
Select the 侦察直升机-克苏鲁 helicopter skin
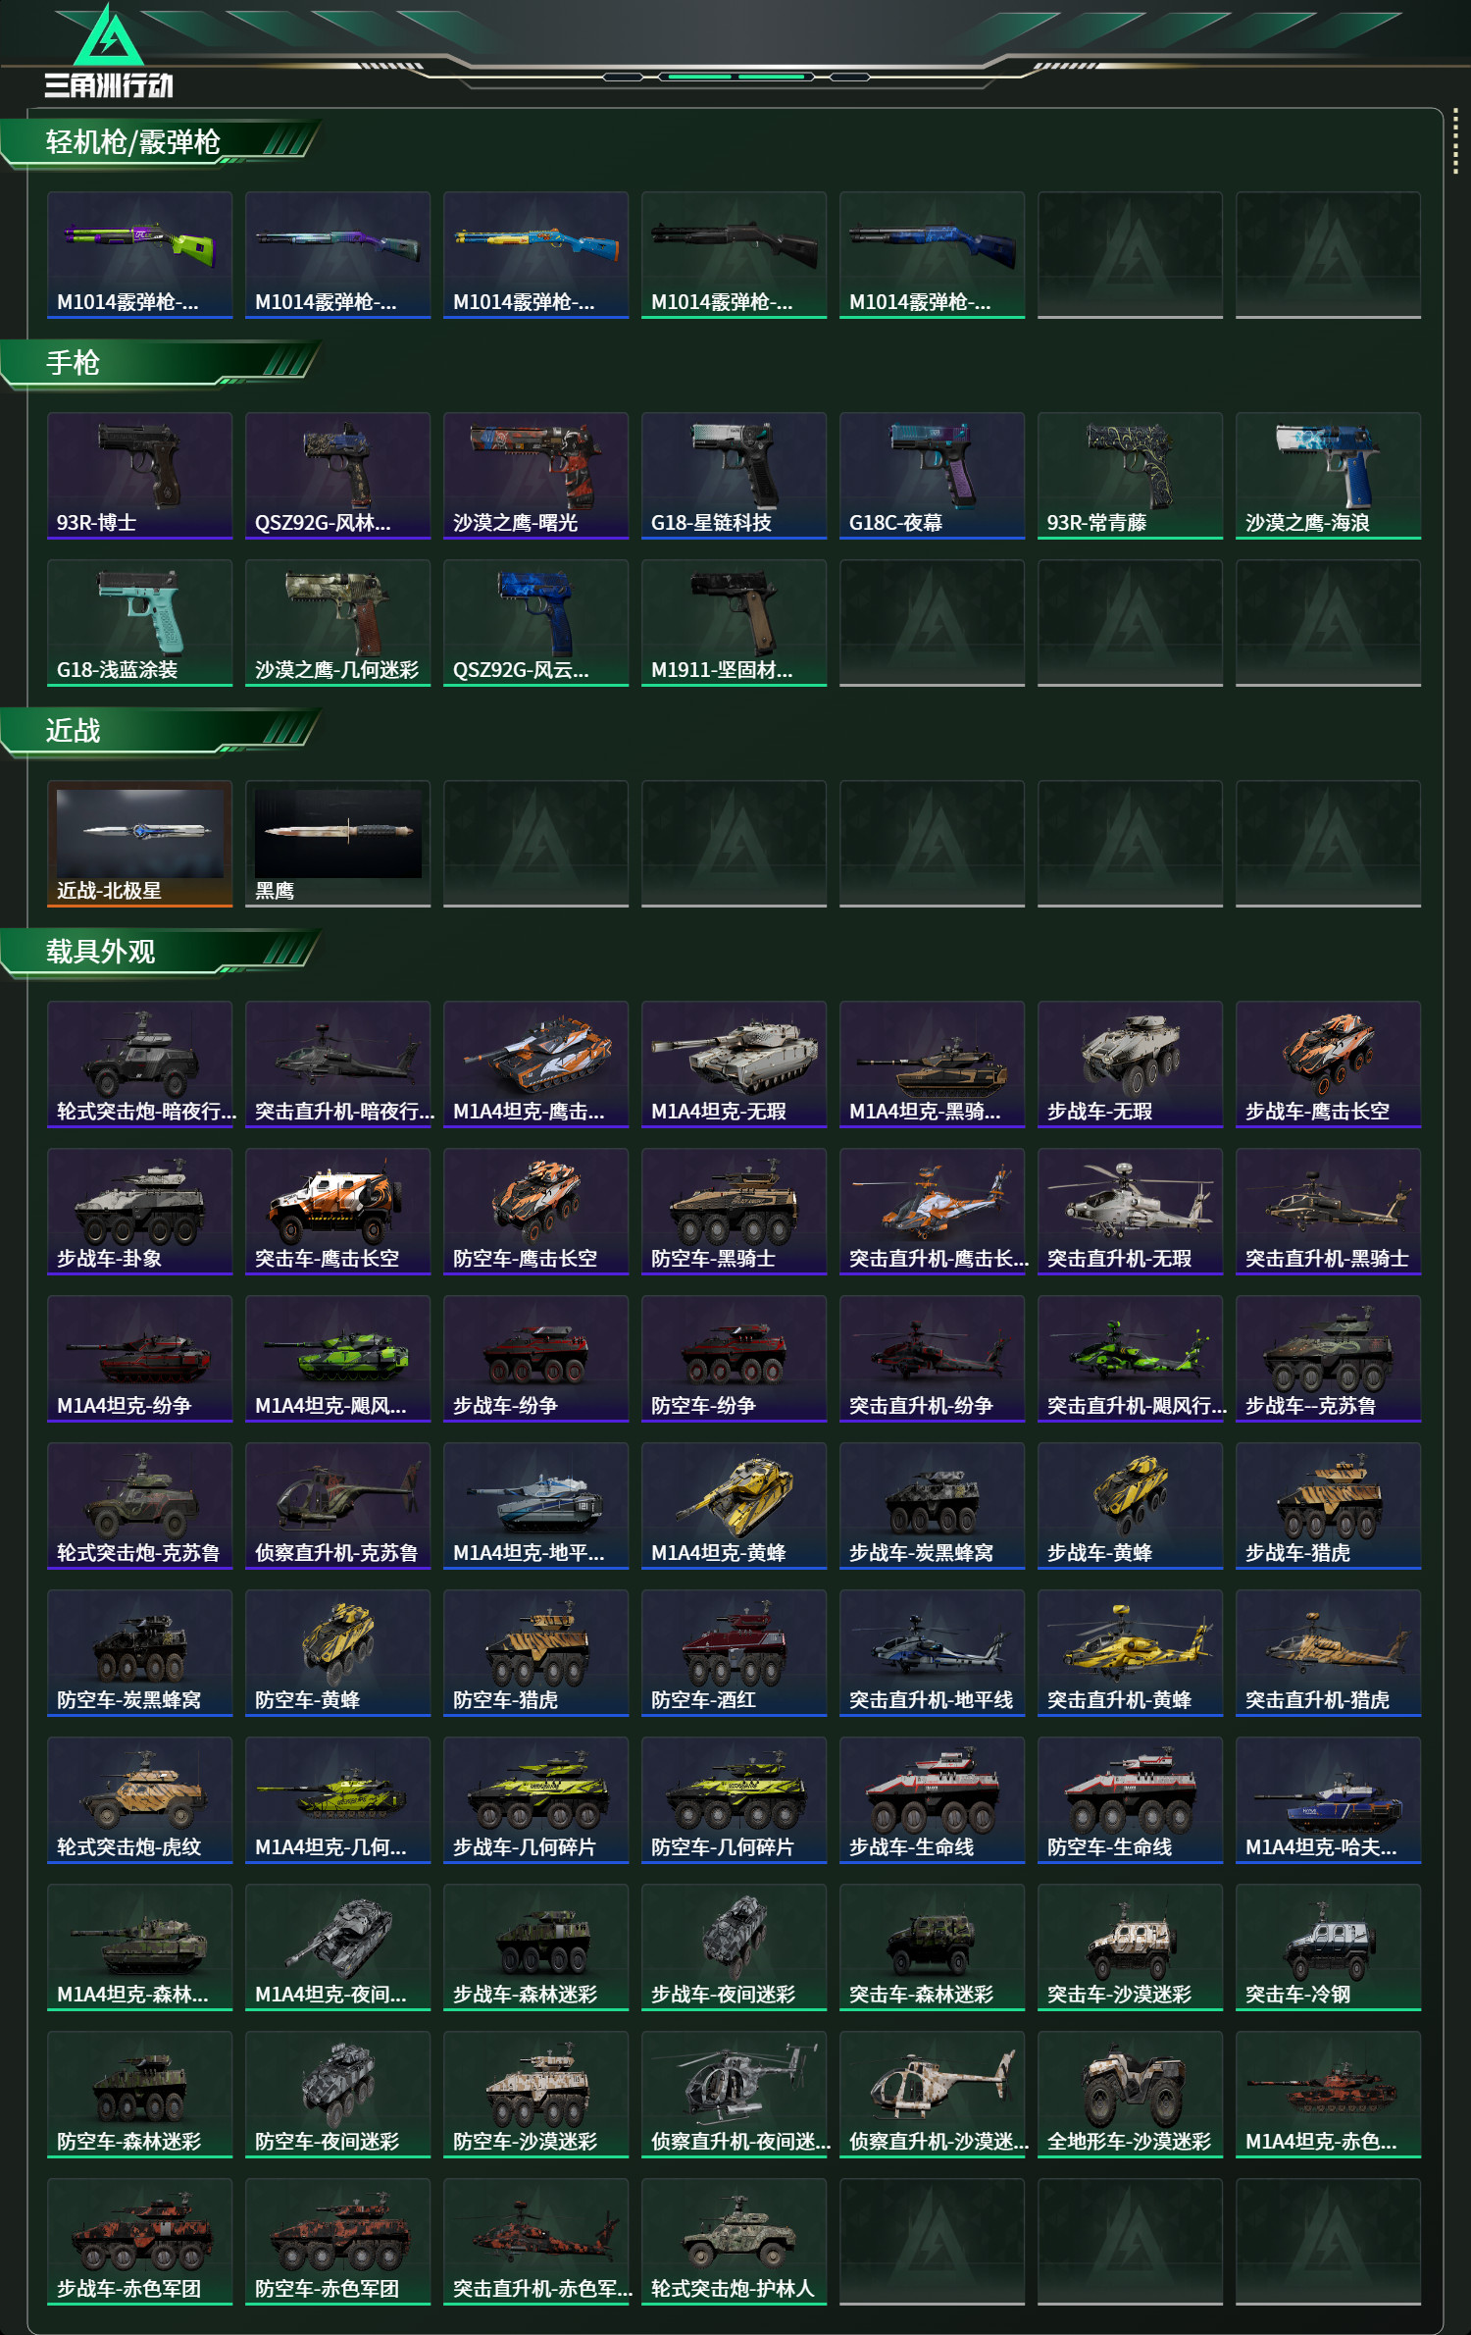(338, 1506)
